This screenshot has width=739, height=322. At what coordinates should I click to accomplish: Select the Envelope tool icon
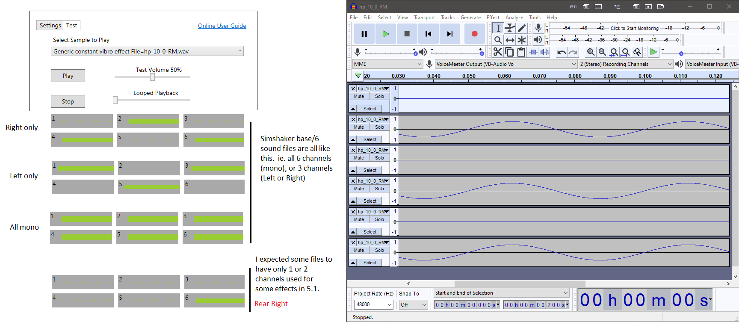point(510,28)
